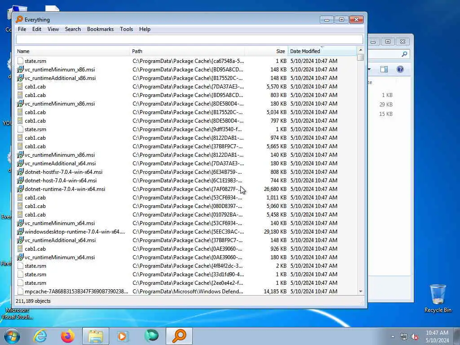Select icon of windowsdesktop-runtime-7.0.4-win-x64 file
460x345 pixels.
(x=20, y=231)
